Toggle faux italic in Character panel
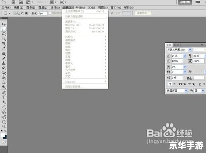 [x=174, y=84]
